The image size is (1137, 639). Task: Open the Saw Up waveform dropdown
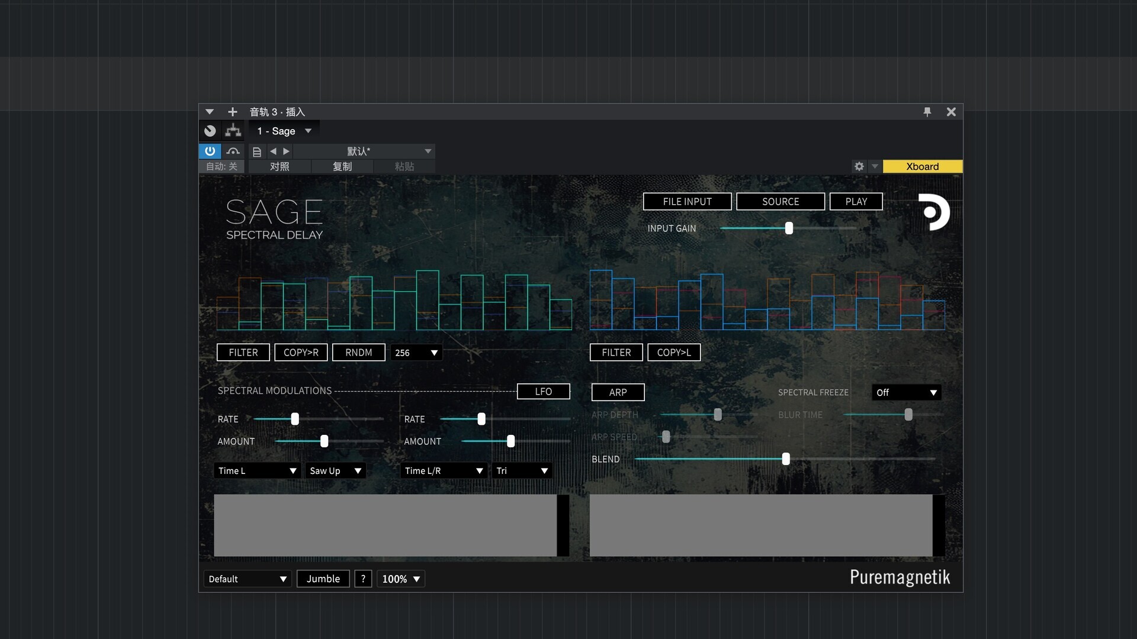pyautogui.click(x=335, y=470)
